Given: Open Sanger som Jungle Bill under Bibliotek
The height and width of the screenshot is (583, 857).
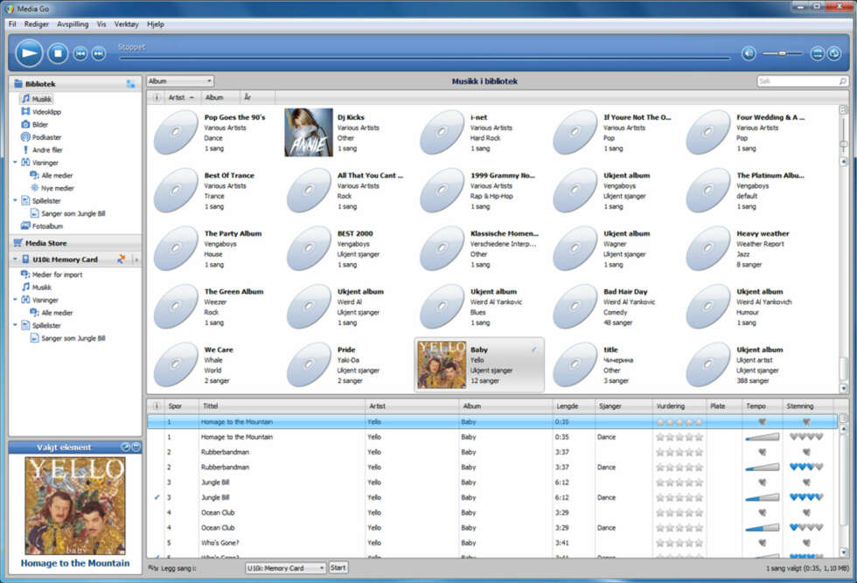Looking at the screenshot, I should tap(68, 213).
